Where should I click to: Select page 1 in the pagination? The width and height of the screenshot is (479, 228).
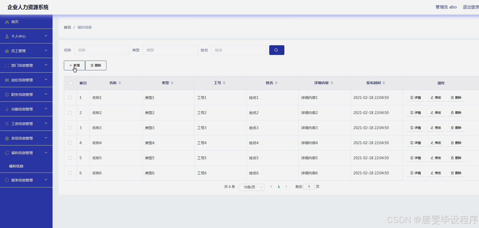tap(279, 187)
